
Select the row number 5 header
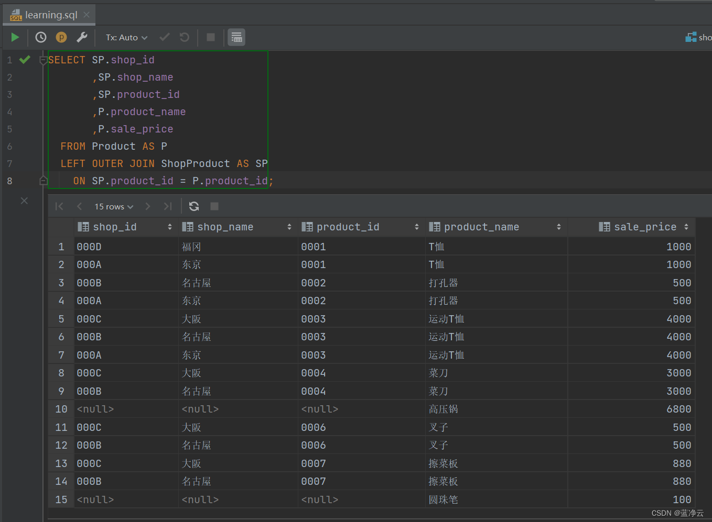point(61,319)
